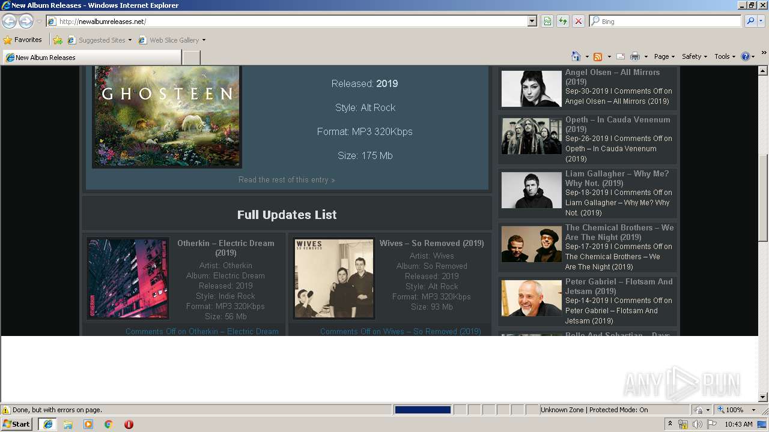This screenshot has width=769, height=432.
Task: Refresh the page with the Refresh icon
Action: pyautogui.click(x=563, y=21)
